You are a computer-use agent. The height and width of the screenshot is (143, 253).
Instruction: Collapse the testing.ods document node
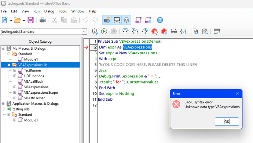pos(3,109)
